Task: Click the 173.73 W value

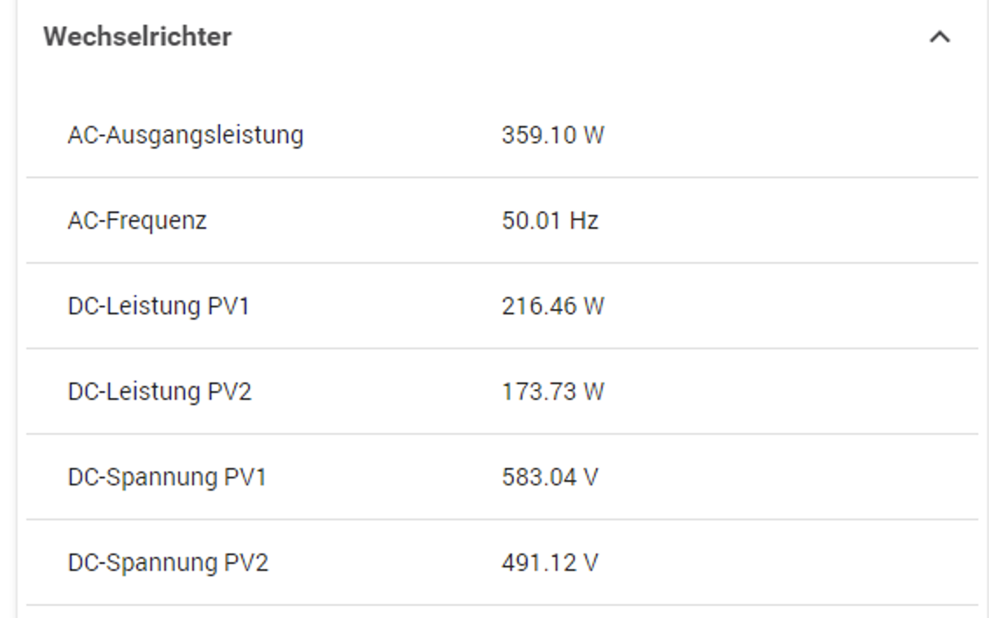Action: coord(552,392)
